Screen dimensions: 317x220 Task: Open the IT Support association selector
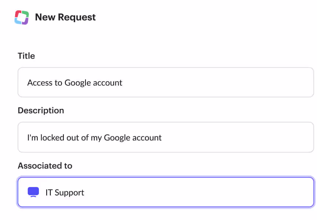(x=165, y=192)
